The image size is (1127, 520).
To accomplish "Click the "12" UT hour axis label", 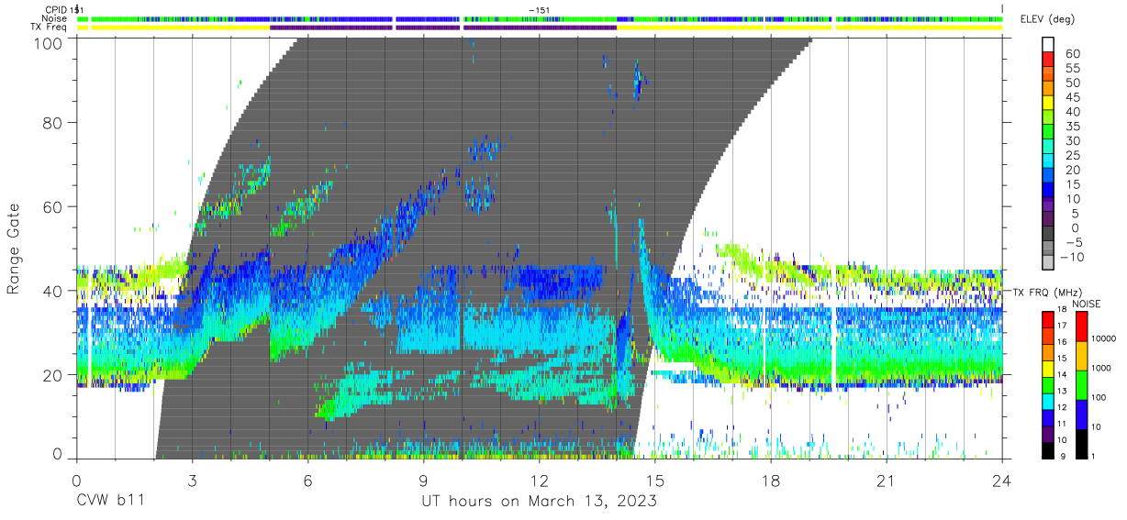I will (x=539, y=481).
